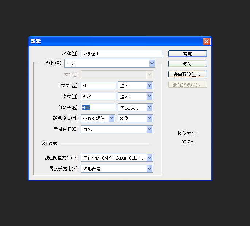Open the 颜色配置文件 color profile dropdown

tap(116, 158)
